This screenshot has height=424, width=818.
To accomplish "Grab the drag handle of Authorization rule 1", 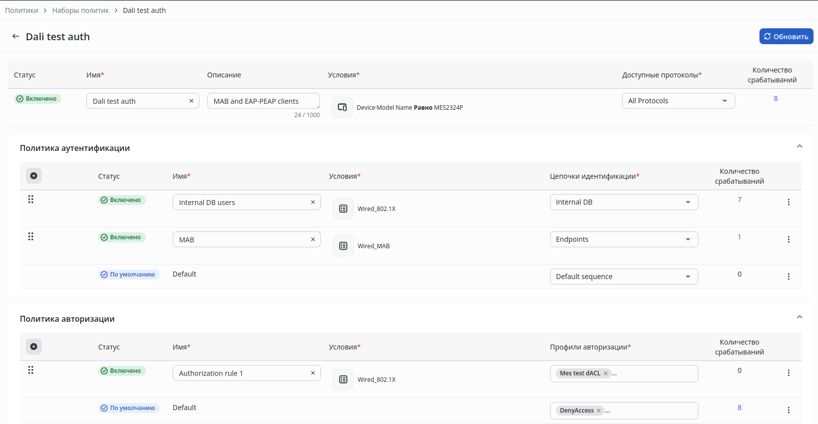I will [31, 370].
